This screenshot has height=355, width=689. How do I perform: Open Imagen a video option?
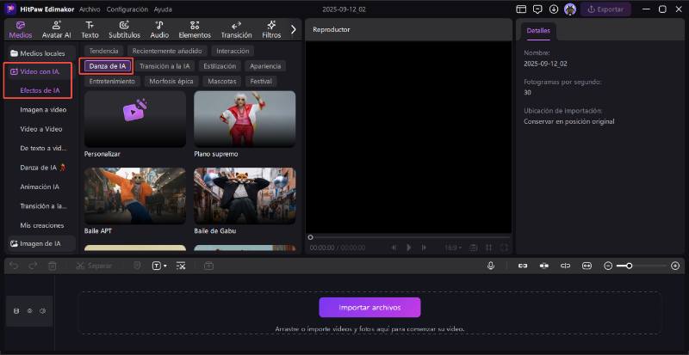point(43,110)
